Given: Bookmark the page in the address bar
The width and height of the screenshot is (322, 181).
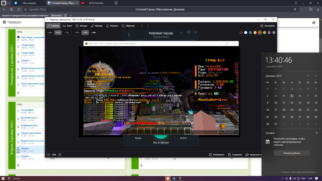Looking at the screenshot, I should (295, 9).
